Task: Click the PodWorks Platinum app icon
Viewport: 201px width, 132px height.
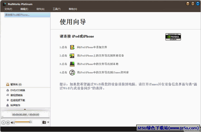Action: pos(4,4)
